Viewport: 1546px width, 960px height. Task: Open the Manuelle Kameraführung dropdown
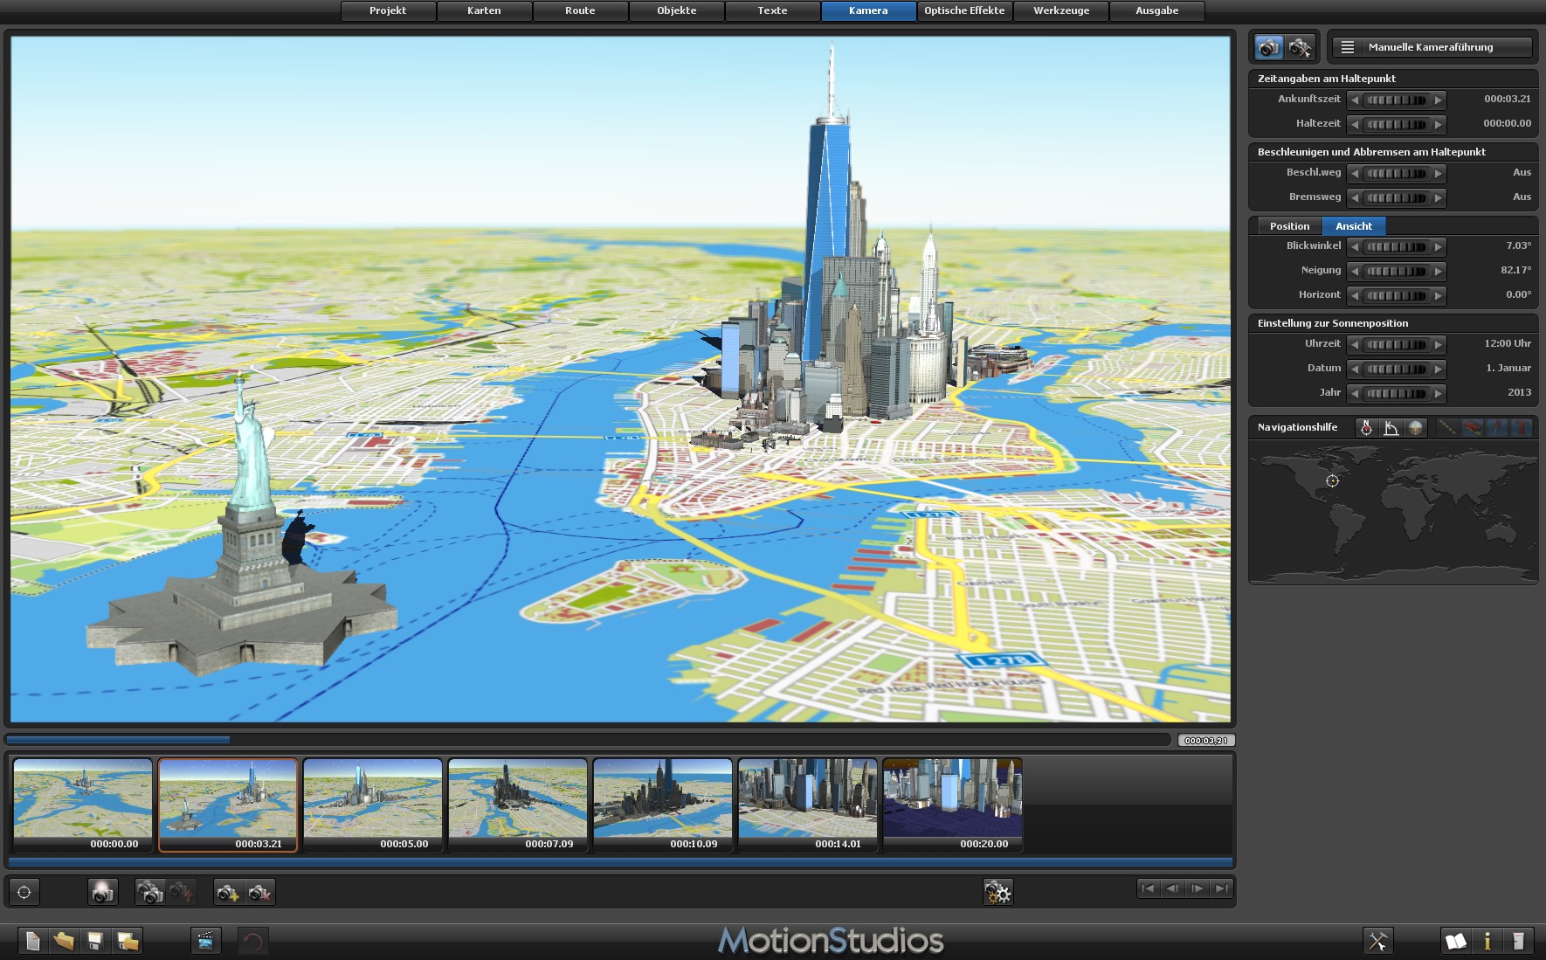click(x=1431, y=47)
